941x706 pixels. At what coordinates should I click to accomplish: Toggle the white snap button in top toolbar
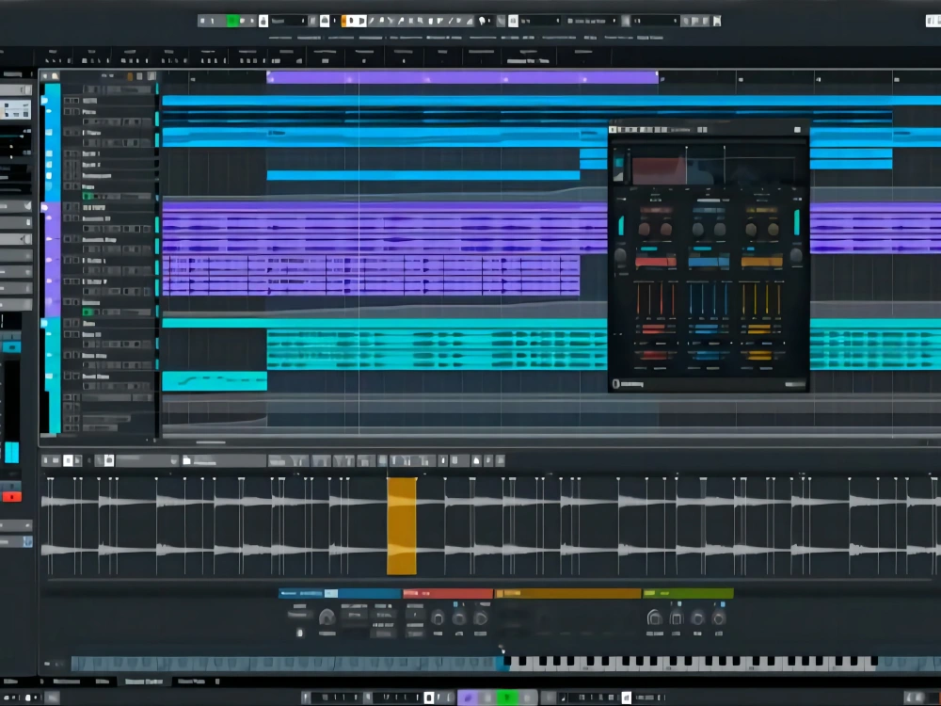click(x=513, y=21)
